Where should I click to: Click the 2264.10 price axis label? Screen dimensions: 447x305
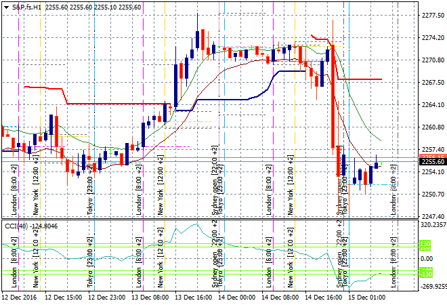click(x=432, y=104)
